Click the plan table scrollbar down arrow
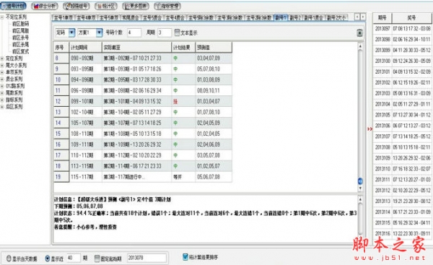Viewport: 433px width, 265px height. coord(360,188)
